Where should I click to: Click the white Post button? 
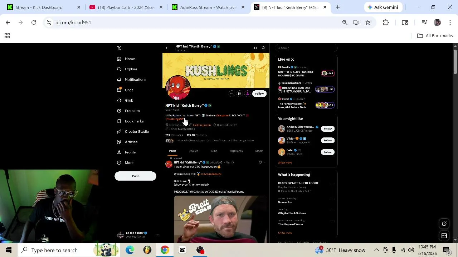tap(135, 176)
